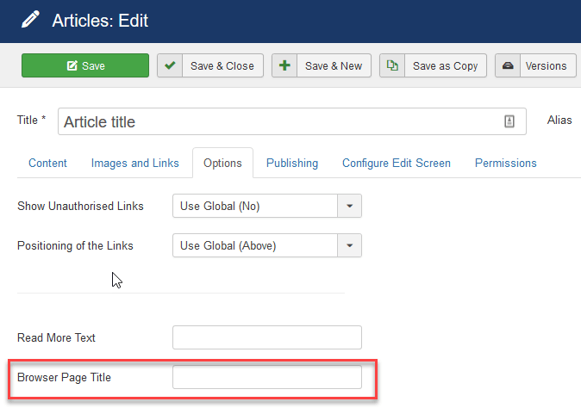The image size is (581, 408).
Task: Click the Save as Copy label
Action: [x=445, y=65]
